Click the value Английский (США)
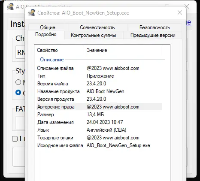 pos(106,130)
